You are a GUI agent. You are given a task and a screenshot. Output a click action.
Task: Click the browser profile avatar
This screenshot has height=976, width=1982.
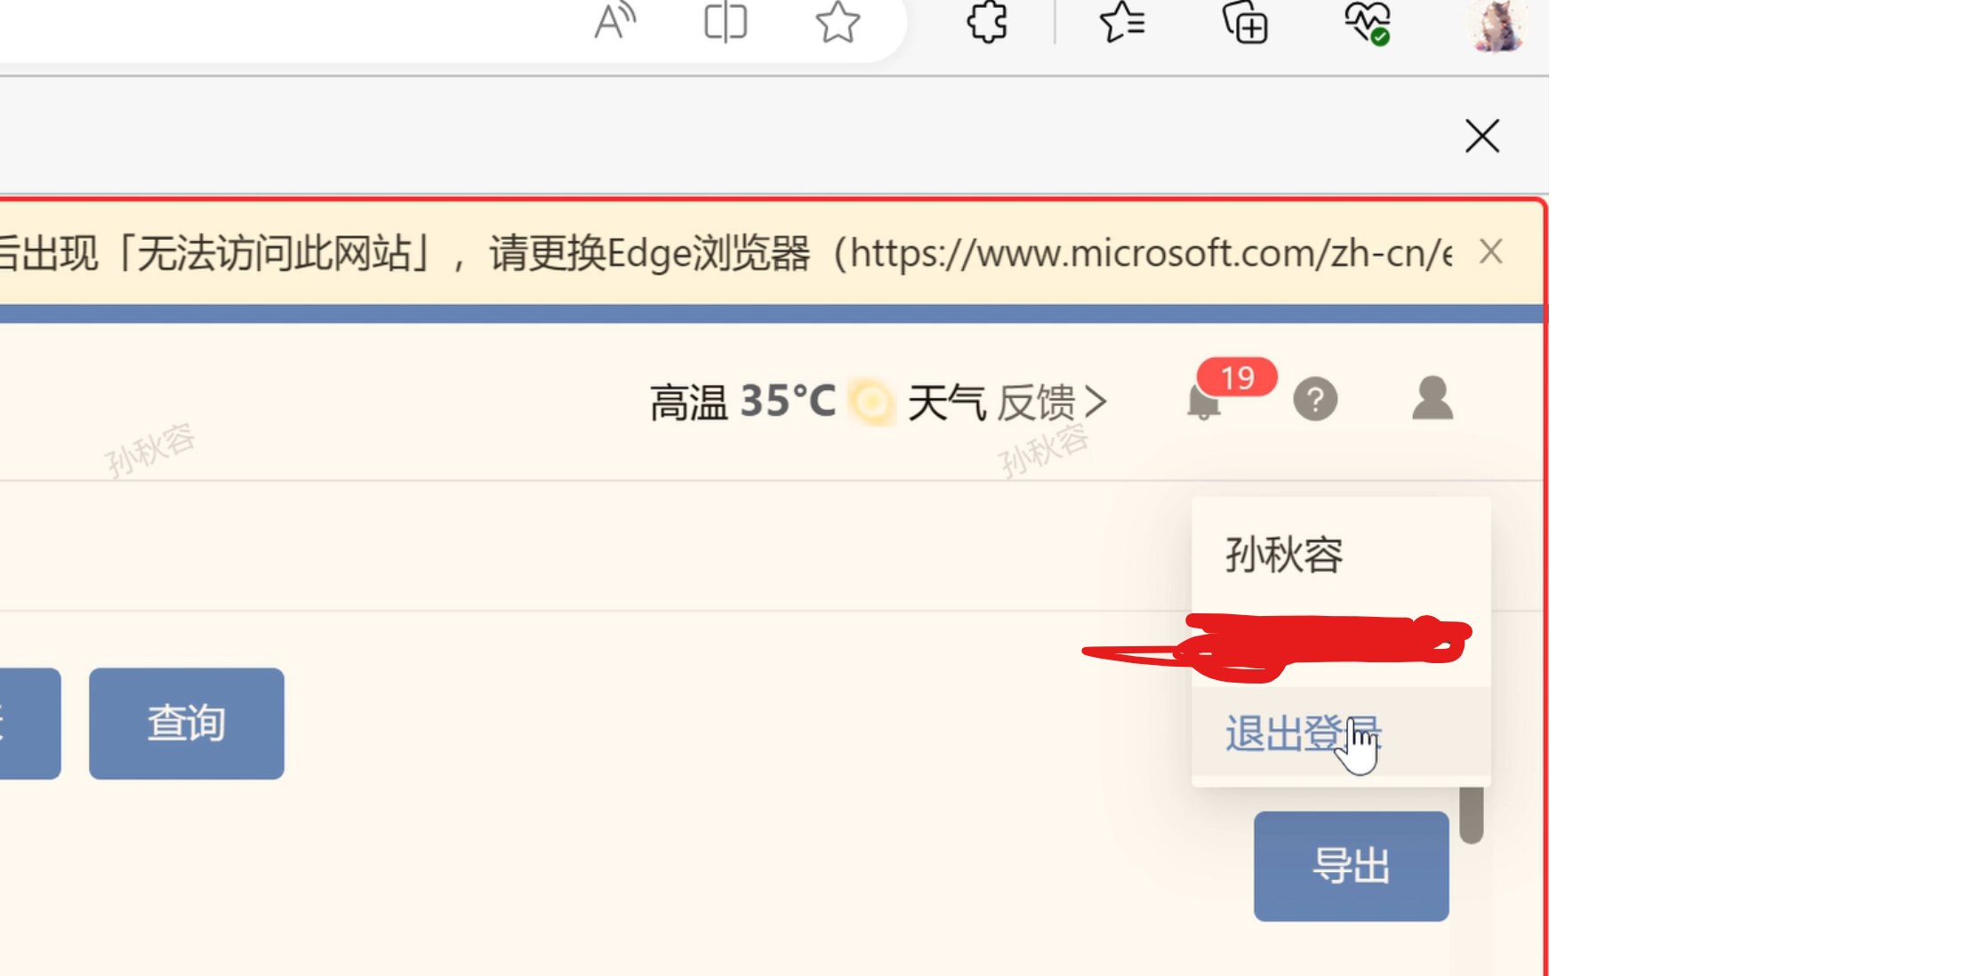coord(1497,25)
